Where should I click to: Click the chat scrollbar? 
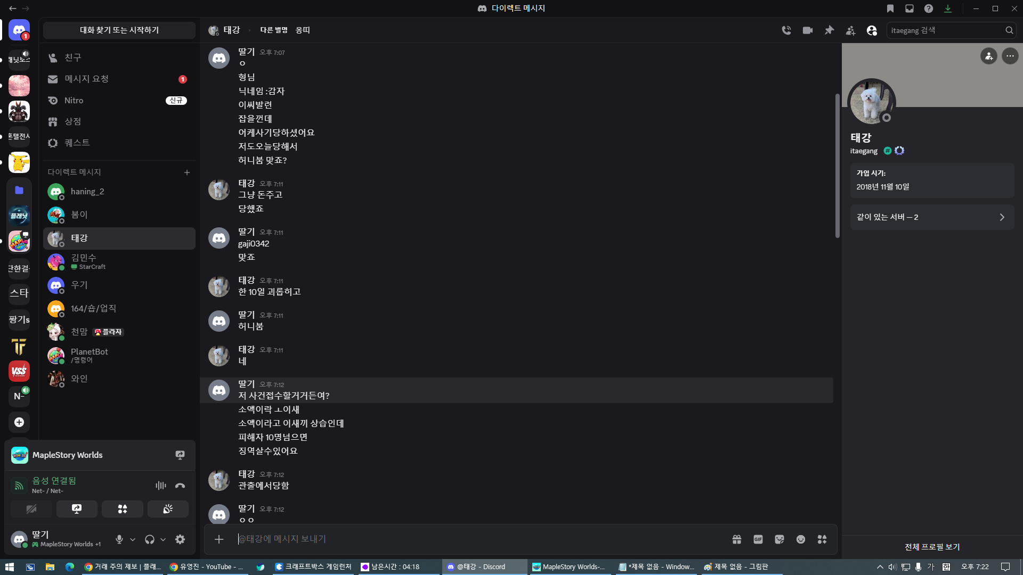coord(838,166)
